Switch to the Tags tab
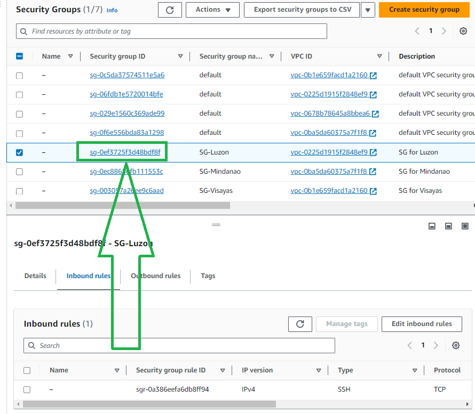Screen dimensions: 475x414 click(208, 276)
